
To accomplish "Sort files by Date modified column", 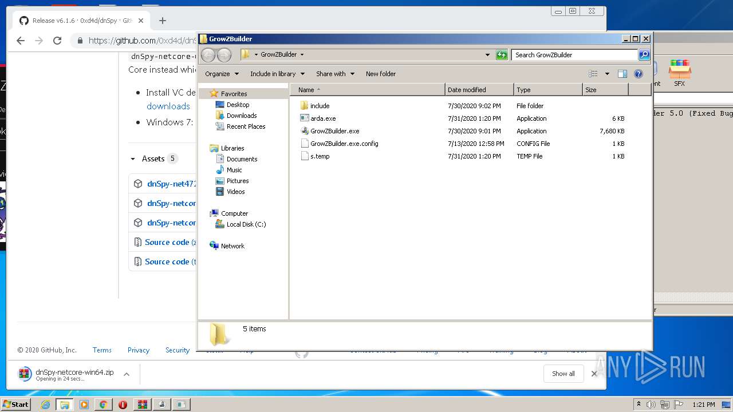I will coord(479,90).
